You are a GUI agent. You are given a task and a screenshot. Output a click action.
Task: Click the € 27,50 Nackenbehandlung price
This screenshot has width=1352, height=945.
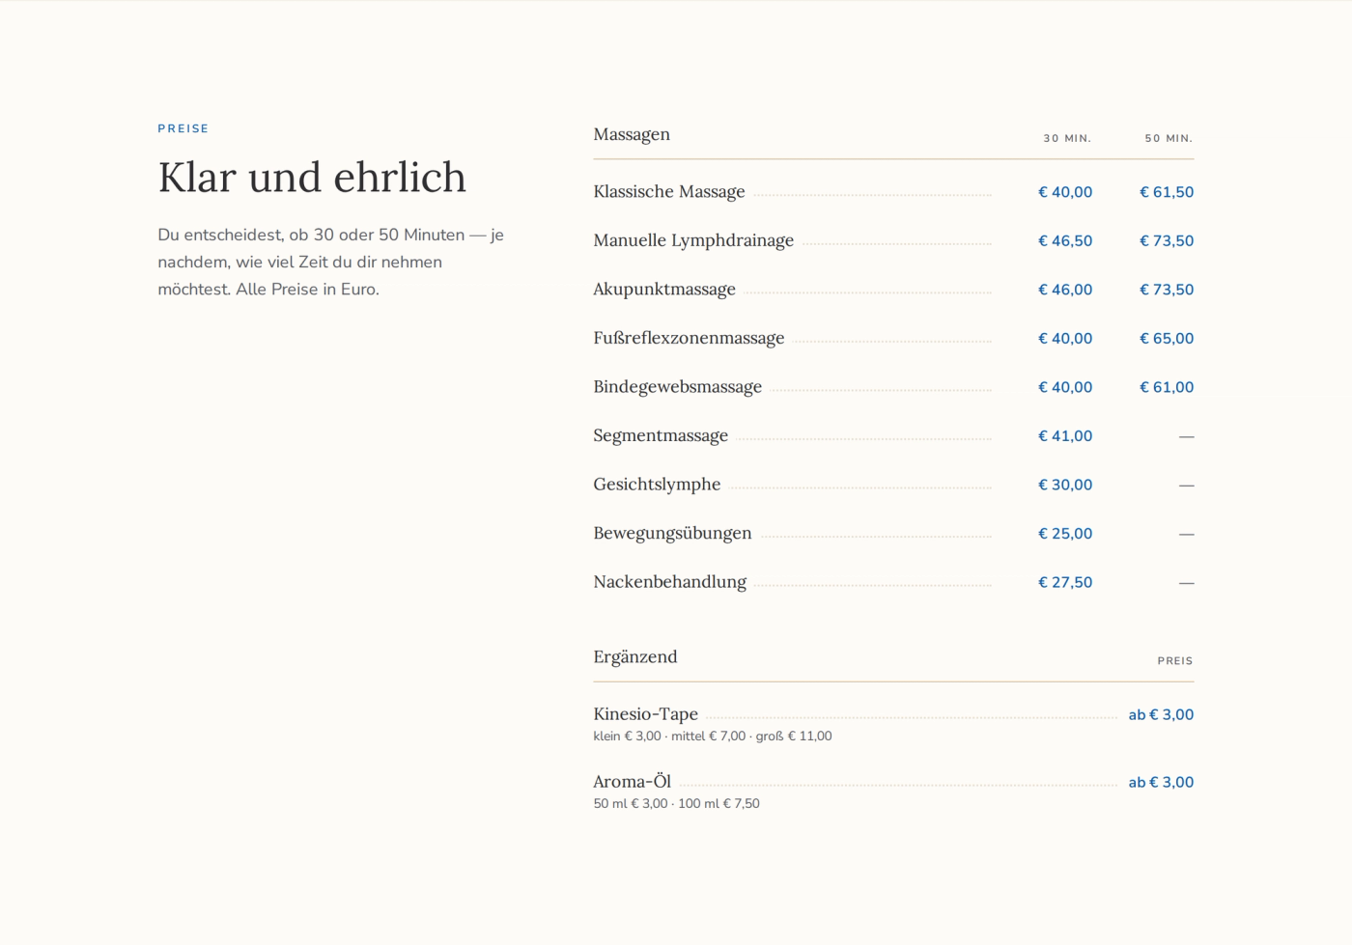1065,582
